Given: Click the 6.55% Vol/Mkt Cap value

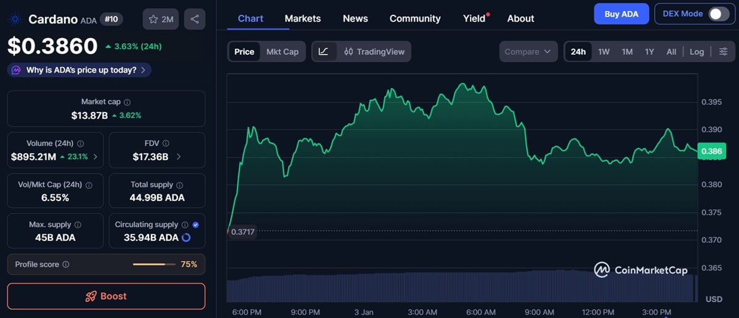Looking at the screenshot, I should [55, 197].
